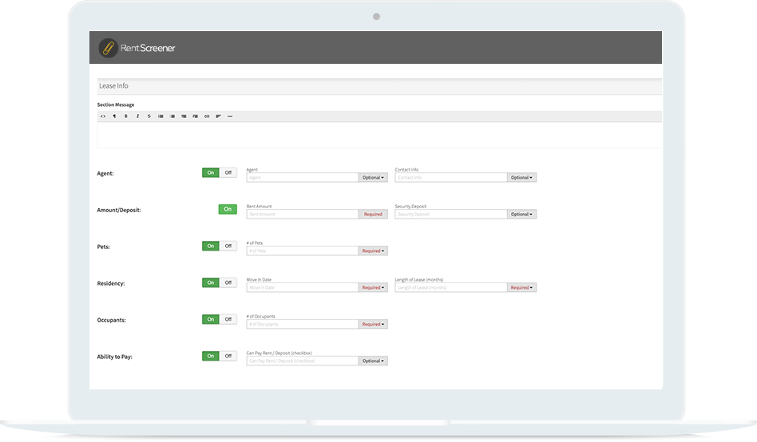This screenshot has height=442, width=757.
Task: Open the Agent field Optional dropdown
Action: pyautogui.click(x=373, y=178)
